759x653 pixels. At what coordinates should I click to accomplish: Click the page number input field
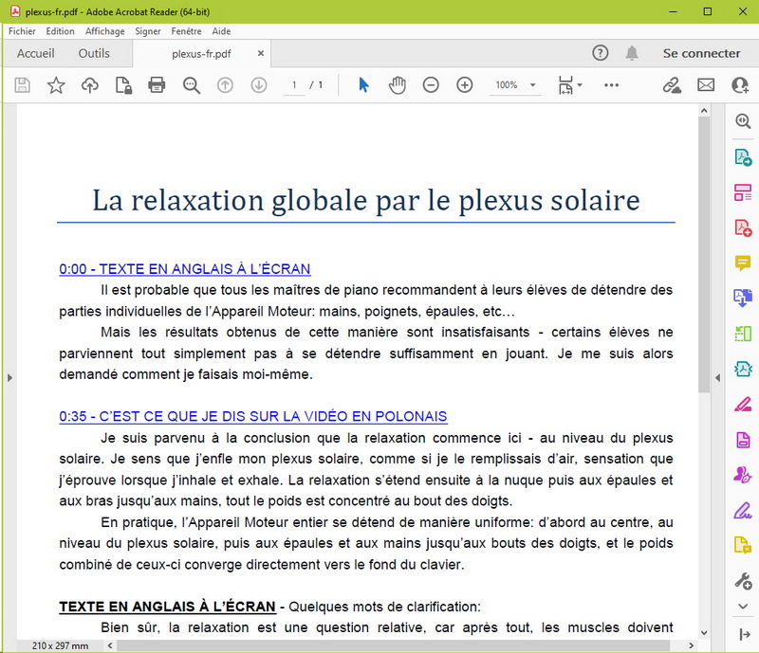click(x=294, y=85)
